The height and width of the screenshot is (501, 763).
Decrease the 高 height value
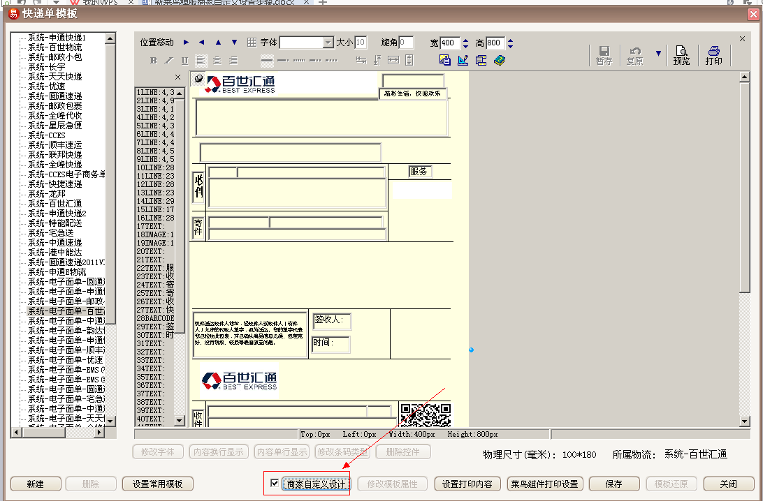click(x=511, y=46)
